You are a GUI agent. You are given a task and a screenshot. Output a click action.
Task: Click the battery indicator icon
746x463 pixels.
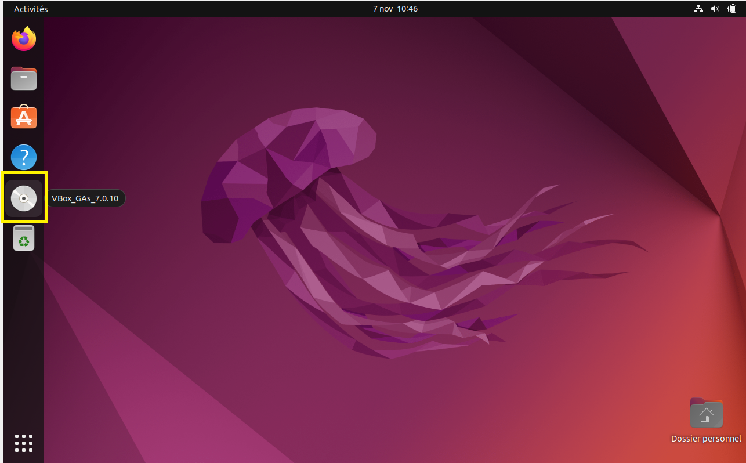click(x=732, y=9)
